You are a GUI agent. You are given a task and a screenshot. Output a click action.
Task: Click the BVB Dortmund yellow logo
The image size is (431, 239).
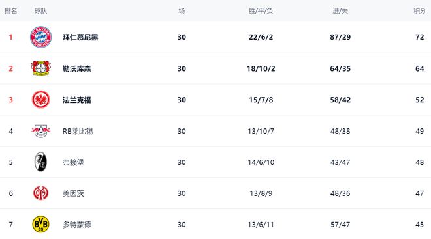click(x=40, y=225)
